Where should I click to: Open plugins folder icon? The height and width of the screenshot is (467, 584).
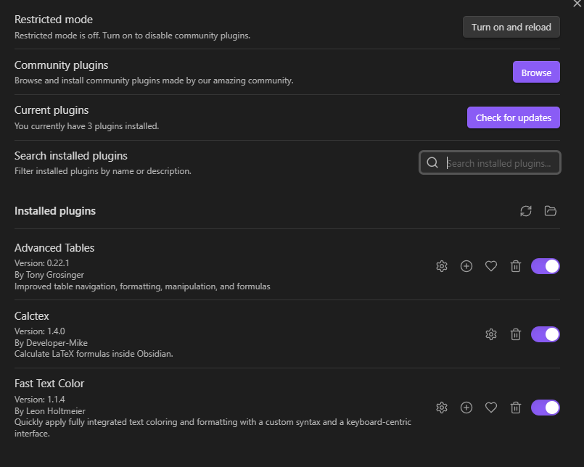550,211
